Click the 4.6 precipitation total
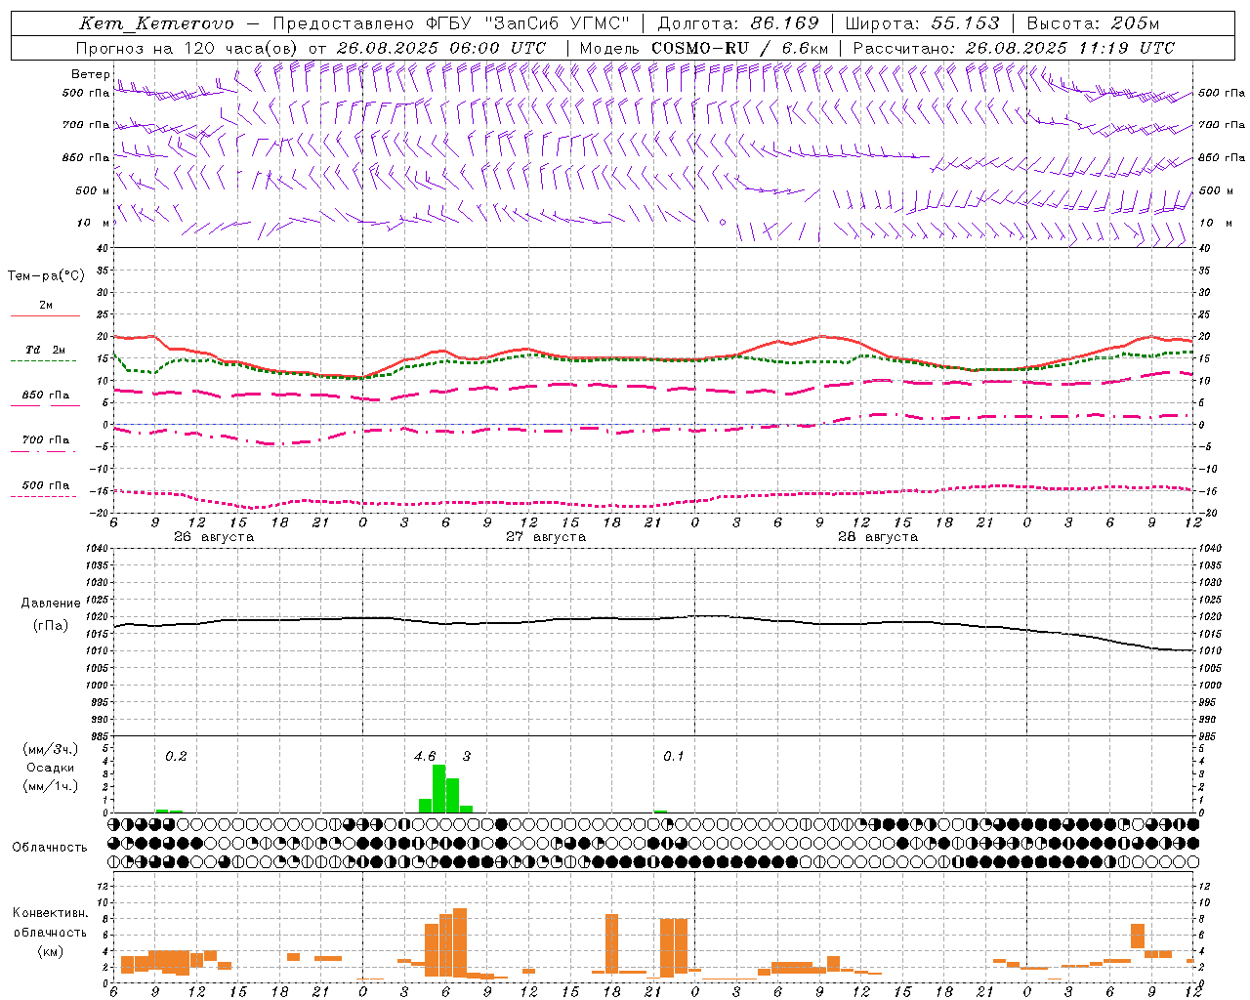This screenshot has height=1000, width=1250. (x=425, y=757)
